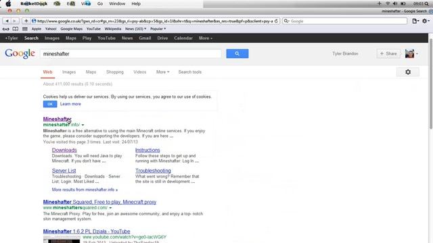
Task: Open the mineshaftersquared.com result options arrow
Action: click(x=110, y=208)
